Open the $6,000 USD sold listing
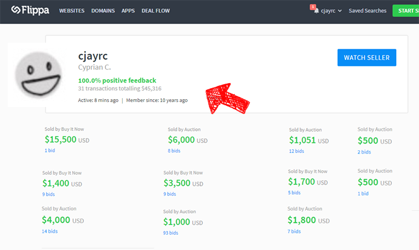Image resolution: width=419 pixels, height=250 pixels. (188, 140)
